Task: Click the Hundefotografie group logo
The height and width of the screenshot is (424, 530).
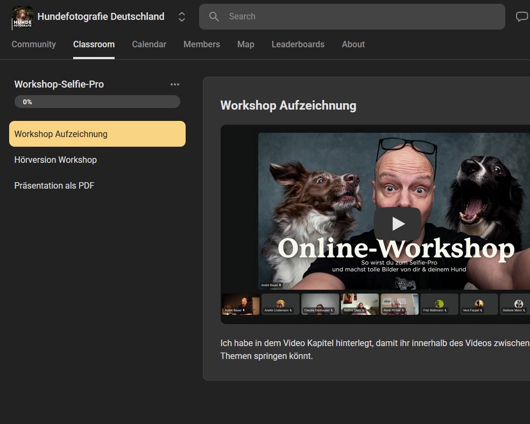Action: pos(22,17)
